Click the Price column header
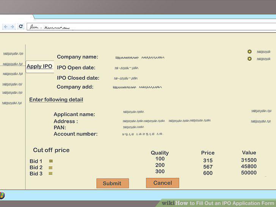 [x=208, y=153]
